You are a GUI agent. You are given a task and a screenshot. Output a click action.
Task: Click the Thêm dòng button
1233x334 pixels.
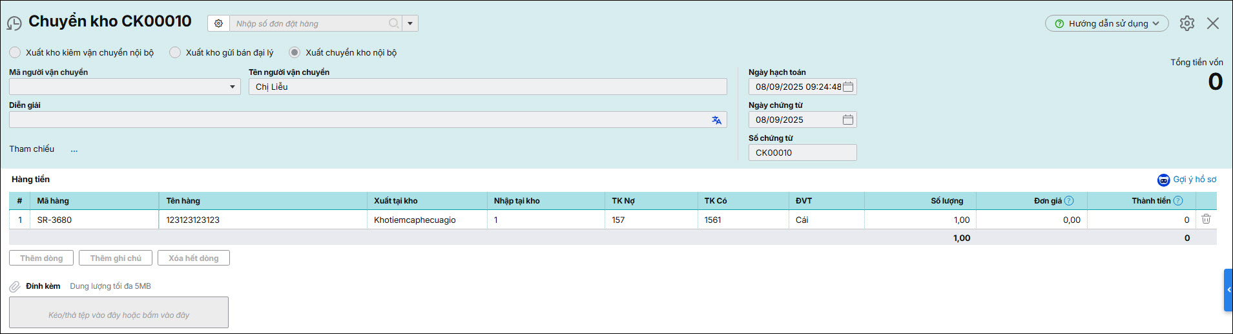click(41, 258)
